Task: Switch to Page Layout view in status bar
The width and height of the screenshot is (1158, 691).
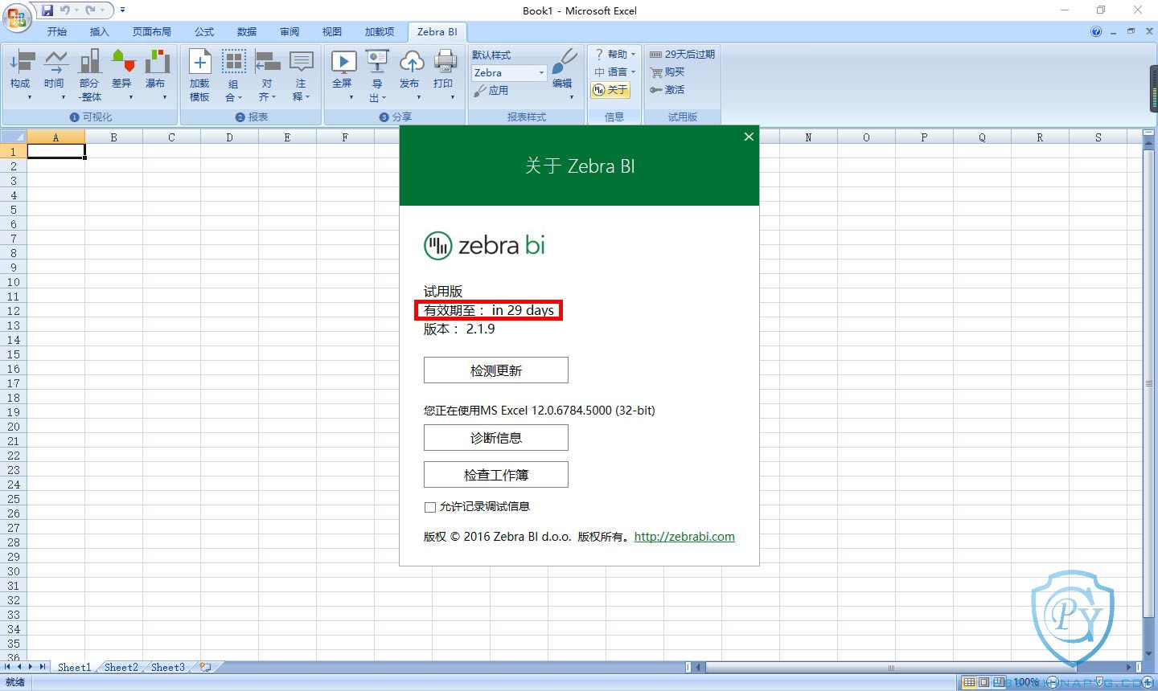Action: [983, 682]
